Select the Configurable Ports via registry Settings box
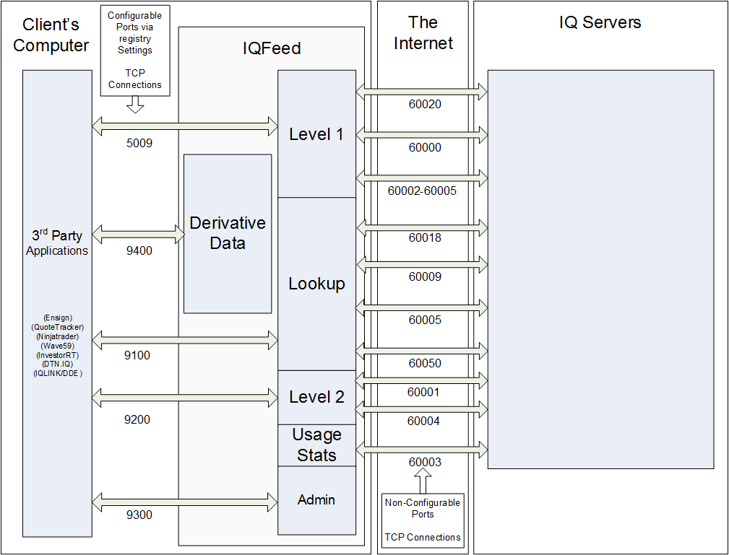This screenshot has height=555, width=729. 135,51
